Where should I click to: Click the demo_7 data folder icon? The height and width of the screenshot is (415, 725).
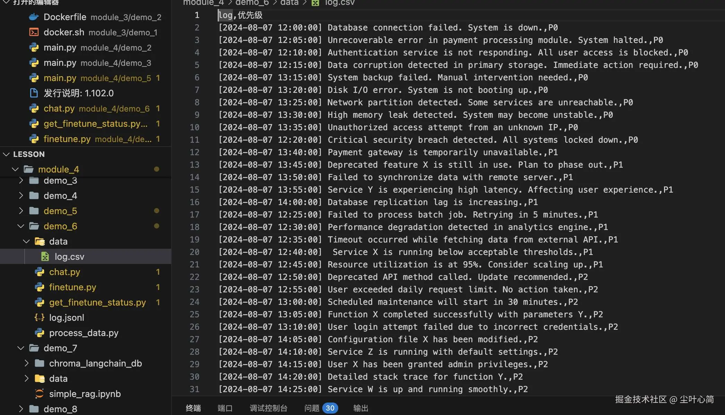(x=40, y=379)
